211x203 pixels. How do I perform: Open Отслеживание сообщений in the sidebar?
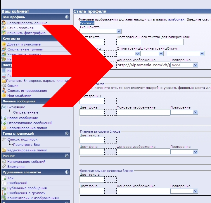tap(30, 123)
